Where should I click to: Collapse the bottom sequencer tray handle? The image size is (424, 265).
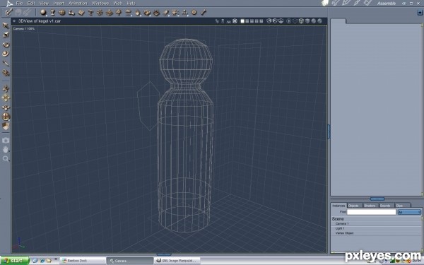point(164,254)
